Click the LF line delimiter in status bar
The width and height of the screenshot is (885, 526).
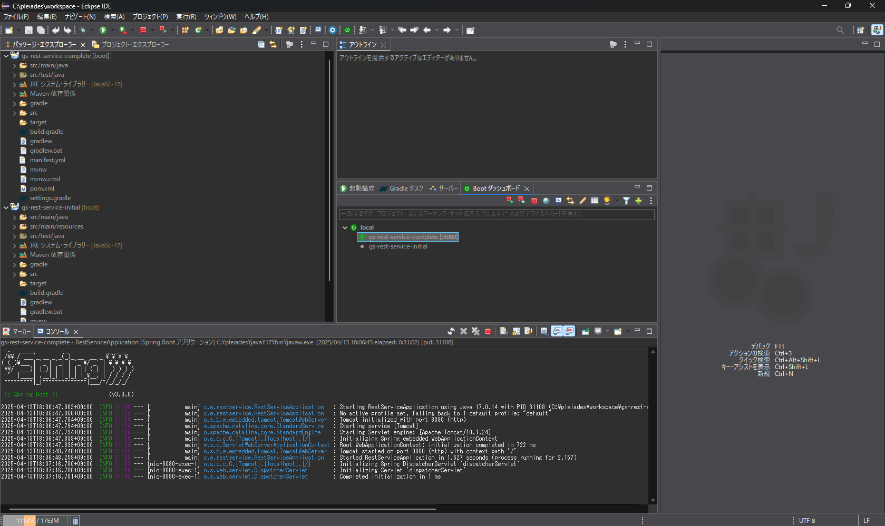[x=867, y=521]
